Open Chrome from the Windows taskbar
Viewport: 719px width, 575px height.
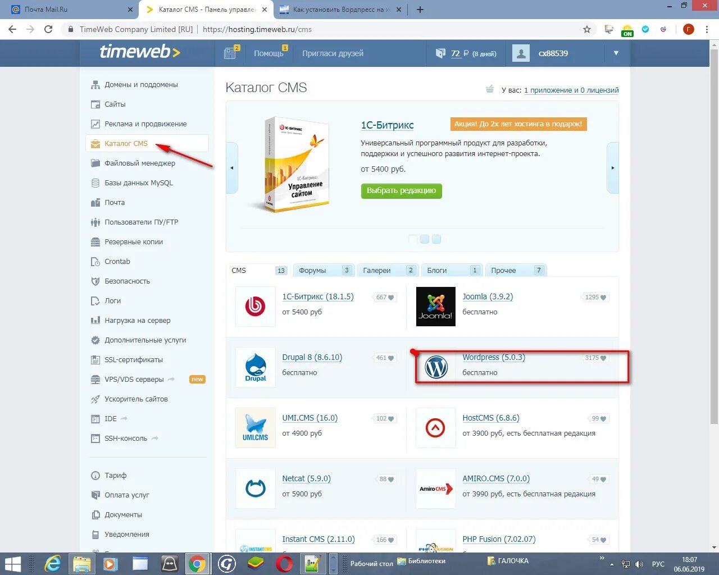coord(197,564)
